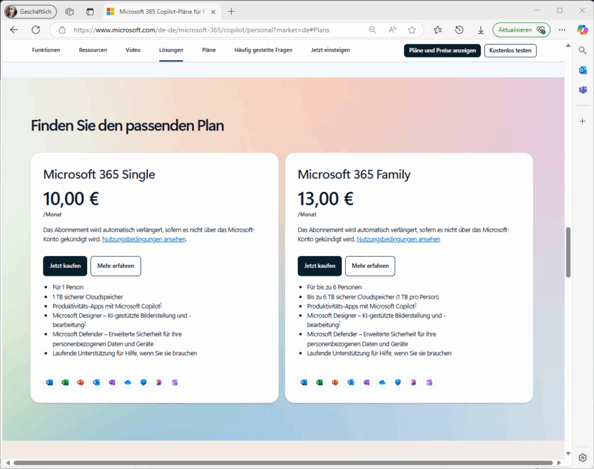Click the Excel icon in Family plan card
The image size is (594, 469).
[319, 383]
